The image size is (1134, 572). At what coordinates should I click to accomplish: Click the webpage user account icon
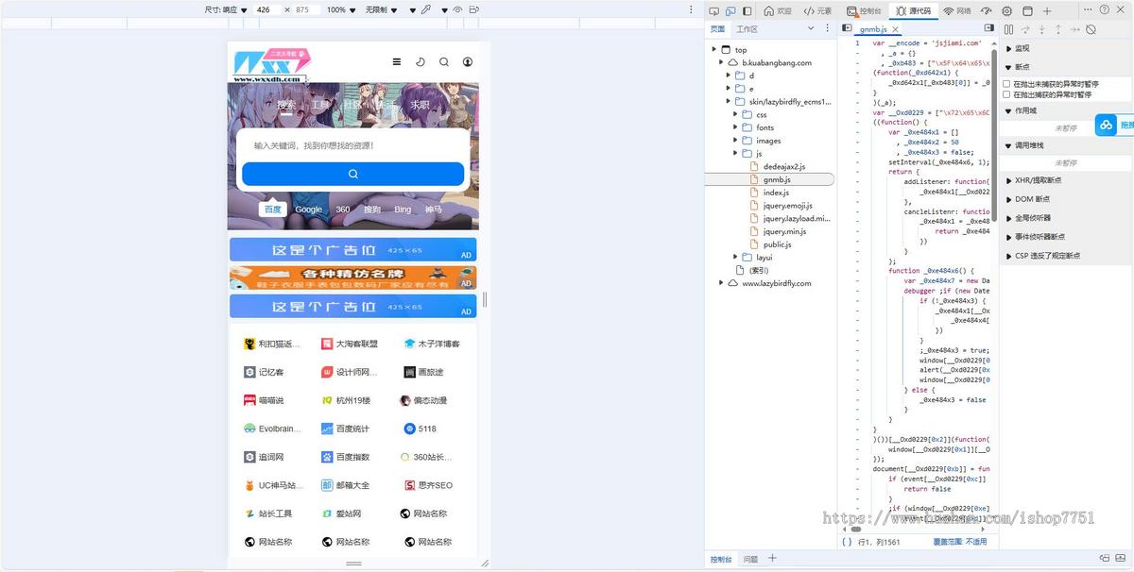pos(468,62)
